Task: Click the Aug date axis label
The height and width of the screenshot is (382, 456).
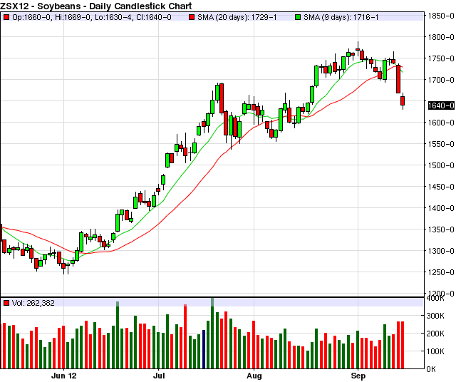Action: (254, 376)
